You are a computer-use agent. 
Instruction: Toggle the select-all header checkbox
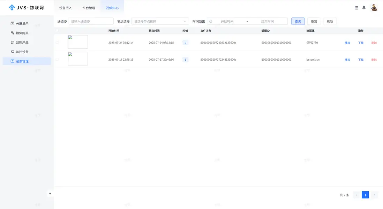(57, 31)
